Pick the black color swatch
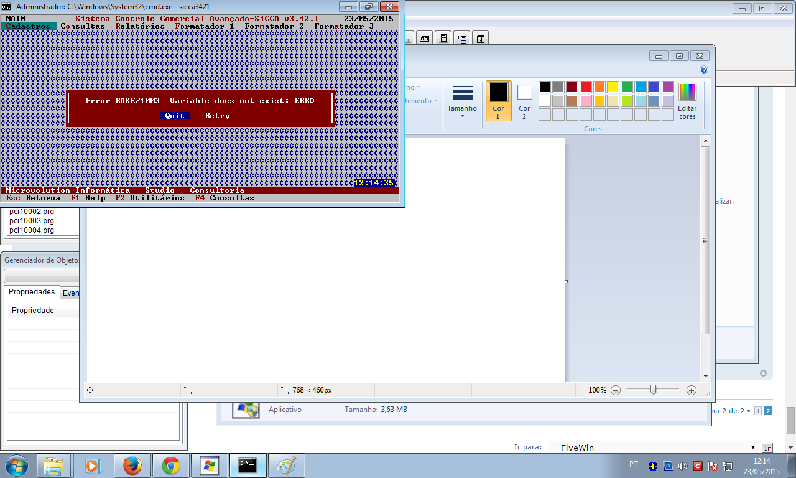The image size is (796, 478). pyautogui.click(x=545, y=87)
